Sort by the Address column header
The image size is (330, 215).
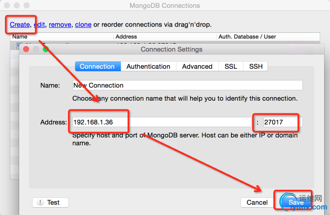165,37
